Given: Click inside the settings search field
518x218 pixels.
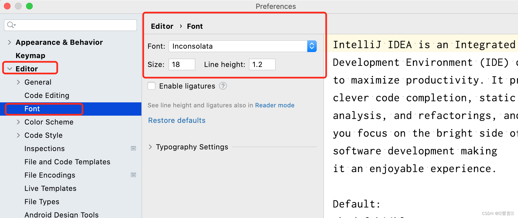Looking at the screenshot, I should 70,25.
